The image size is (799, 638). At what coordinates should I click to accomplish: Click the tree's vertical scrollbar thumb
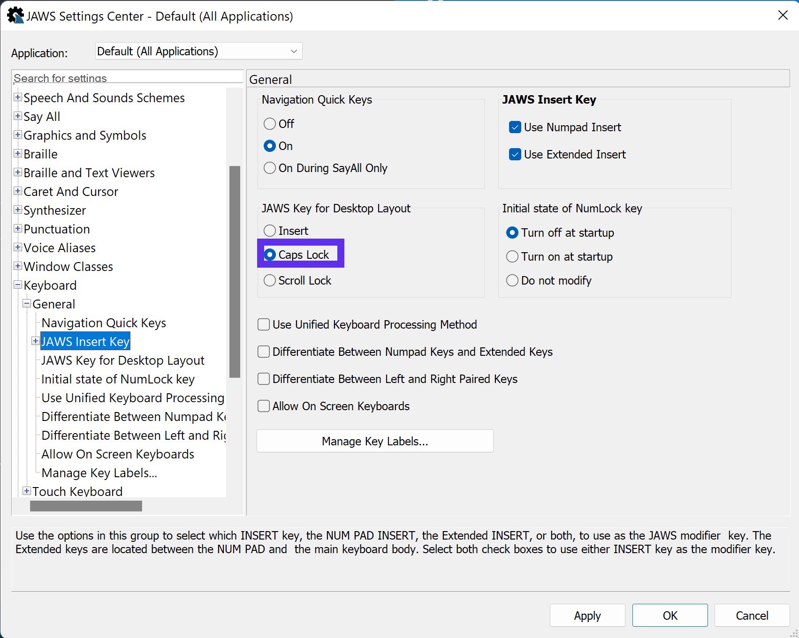235,272
